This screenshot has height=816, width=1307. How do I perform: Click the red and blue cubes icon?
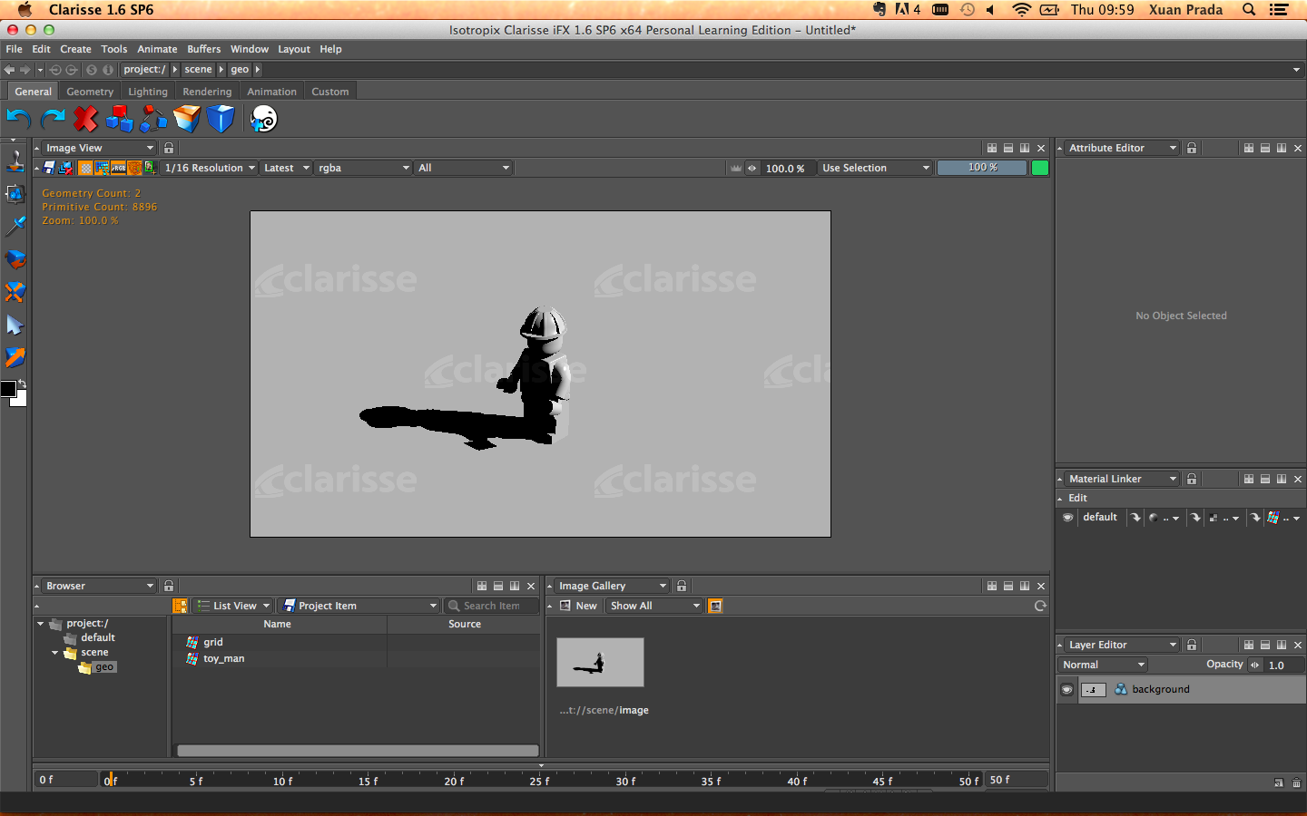[120, 119]
